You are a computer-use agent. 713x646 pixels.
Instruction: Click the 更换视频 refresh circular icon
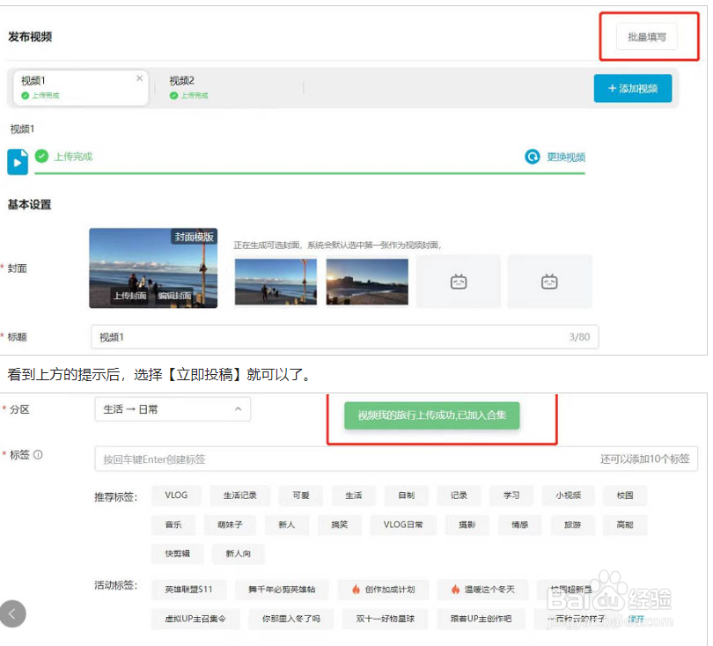pos(532,157)
